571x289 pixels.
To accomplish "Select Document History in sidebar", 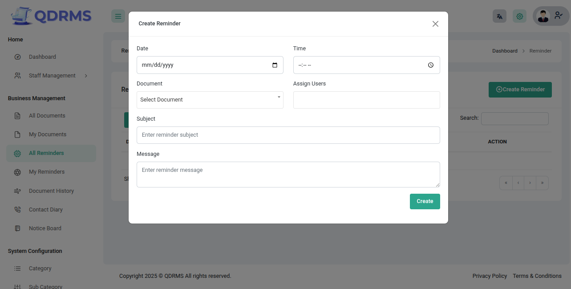I will [x=51, y=191].
